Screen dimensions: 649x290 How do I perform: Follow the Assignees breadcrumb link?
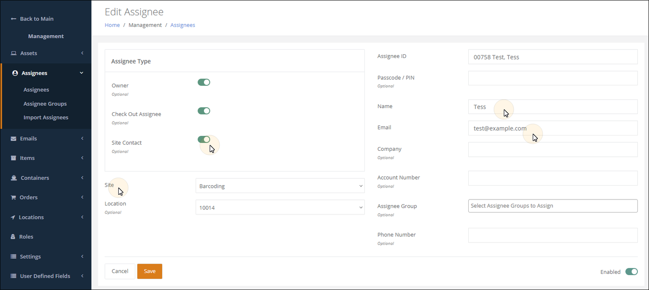183,25
